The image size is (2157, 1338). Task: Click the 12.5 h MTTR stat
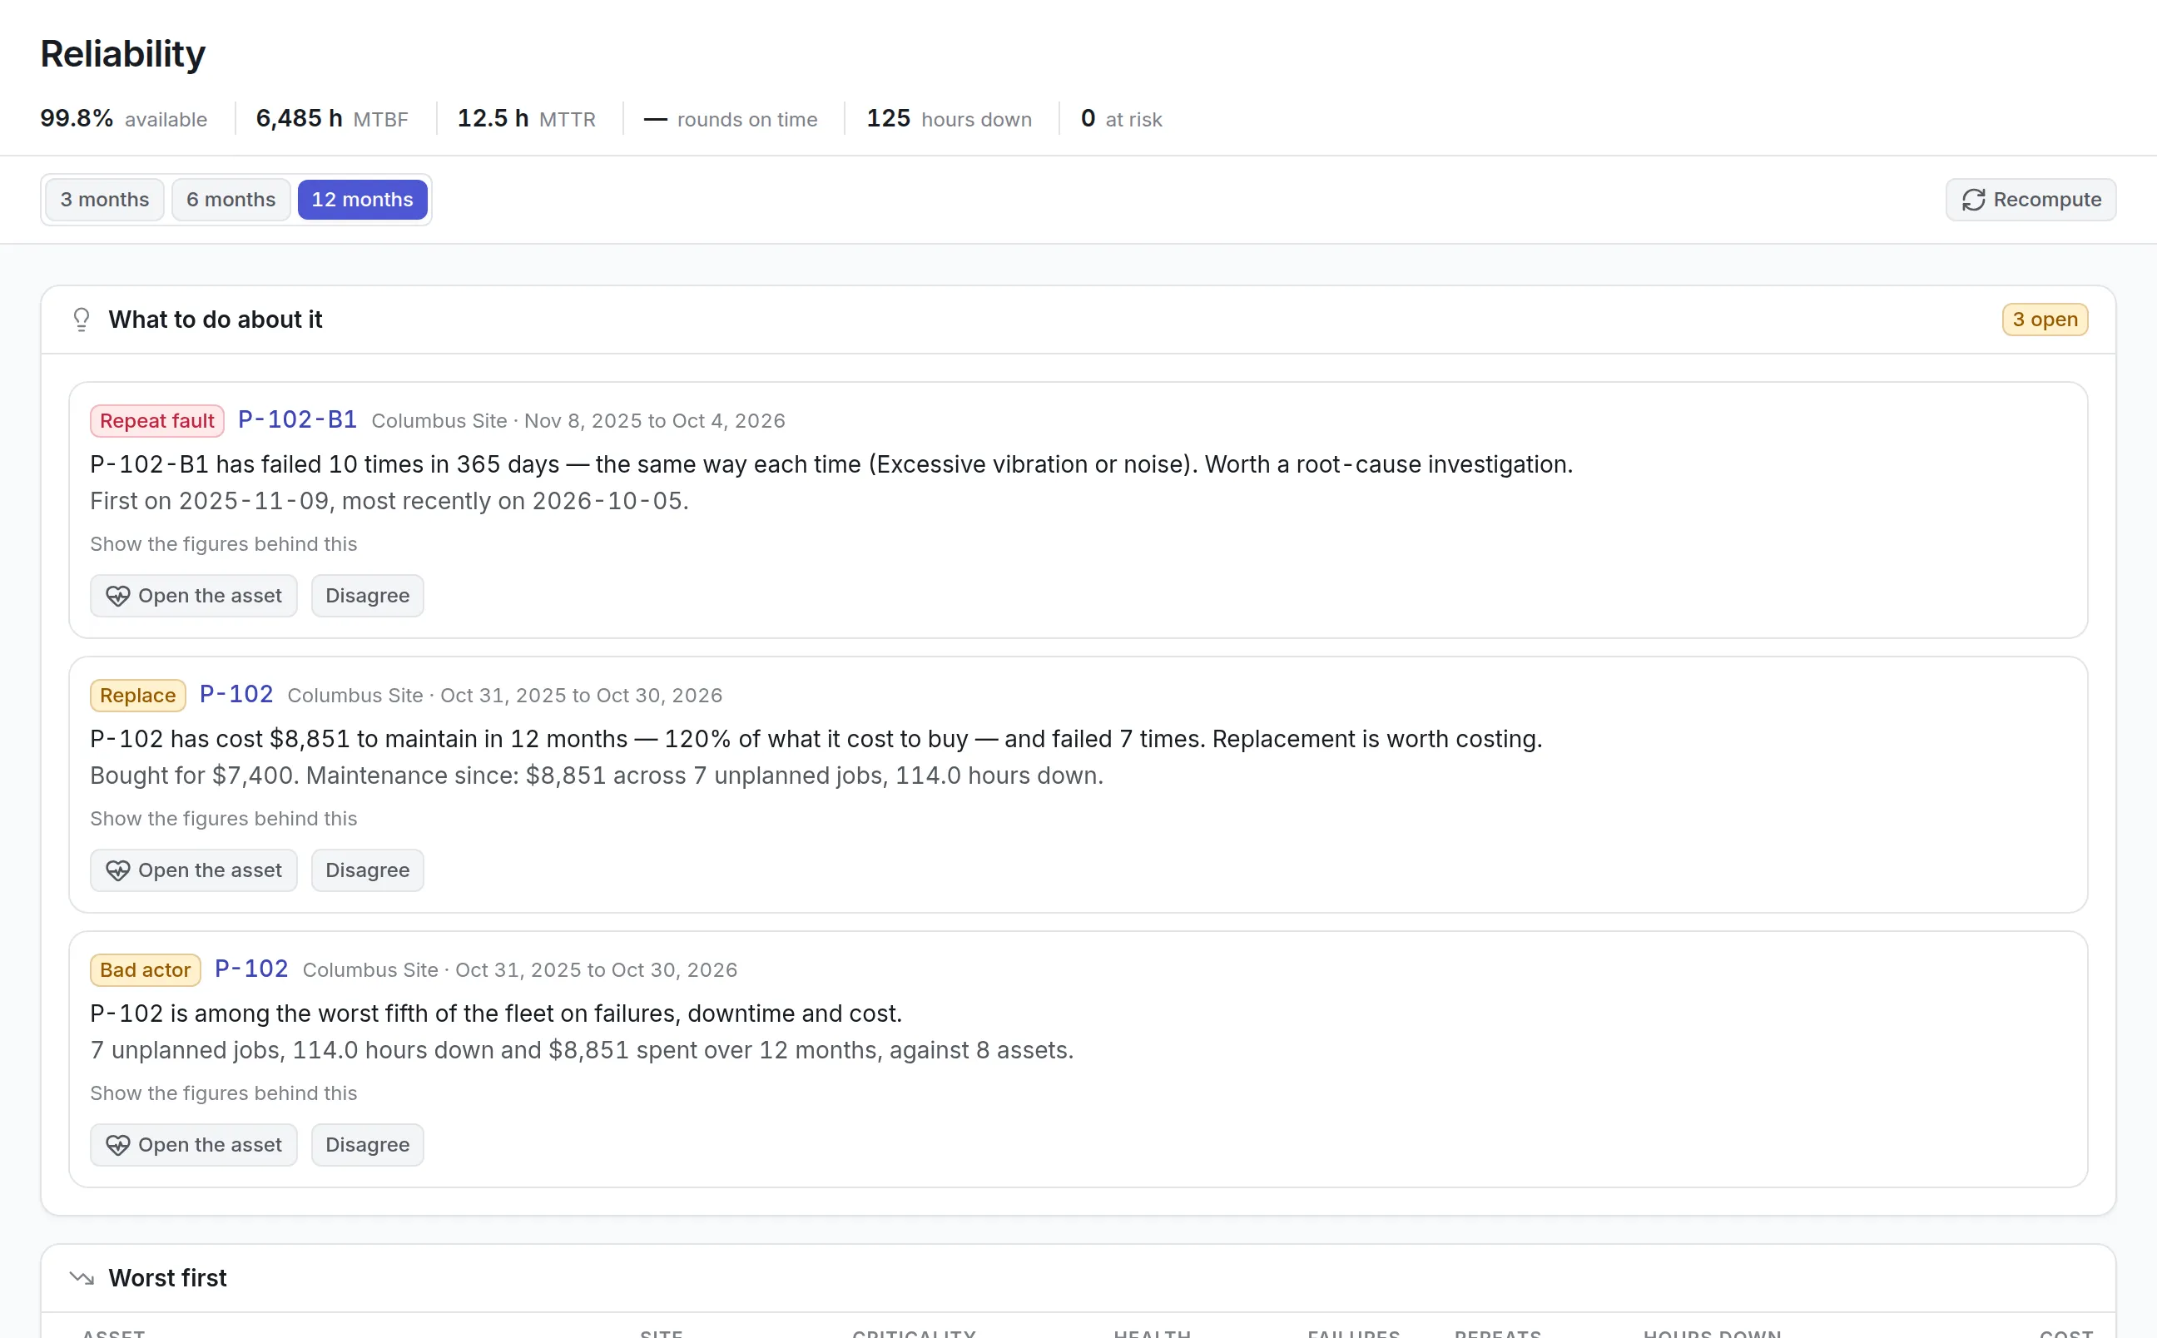527,119
